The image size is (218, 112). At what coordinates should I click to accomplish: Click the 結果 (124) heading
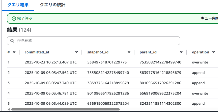[19, 30]
